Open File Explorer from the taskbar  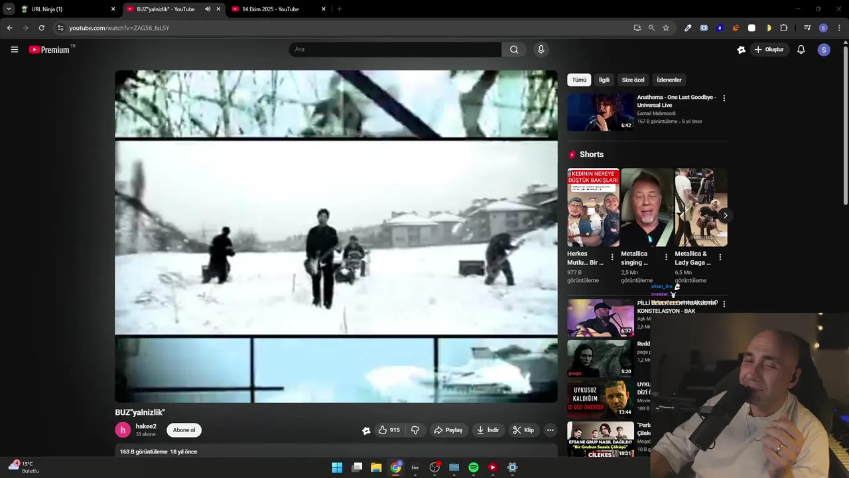(376, 467)
